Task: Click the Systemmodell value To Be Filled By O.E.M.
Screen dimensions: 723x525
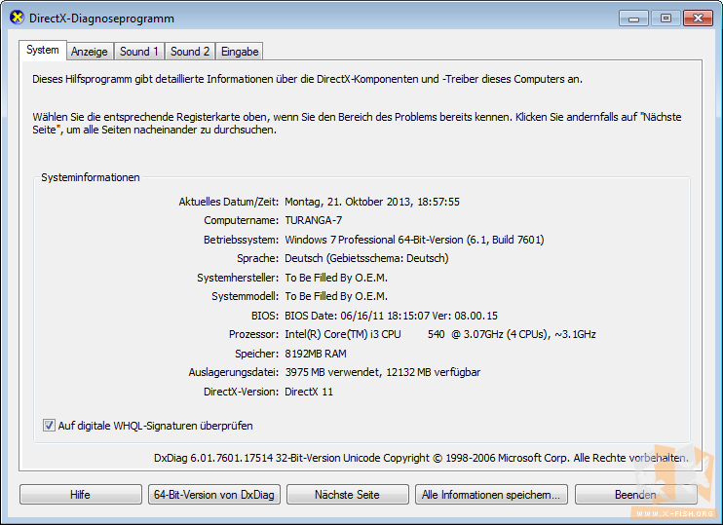Action: (336, 296)
